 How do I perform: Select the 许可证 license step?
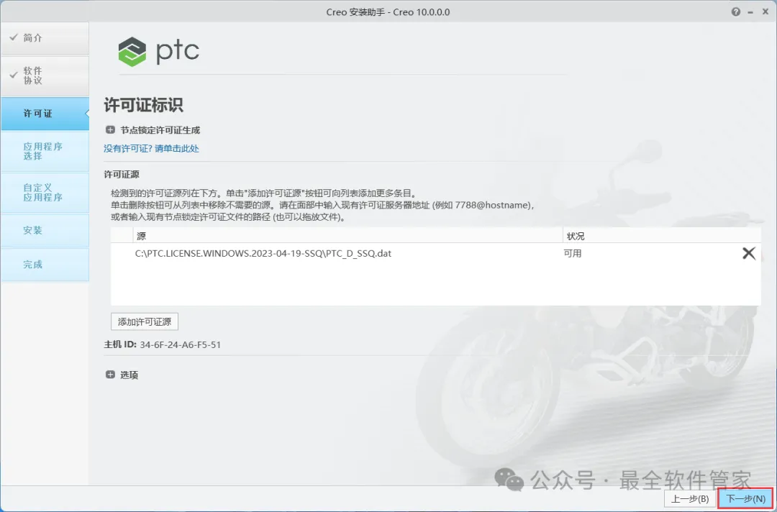pyautogui.click(x=45, y=114)
